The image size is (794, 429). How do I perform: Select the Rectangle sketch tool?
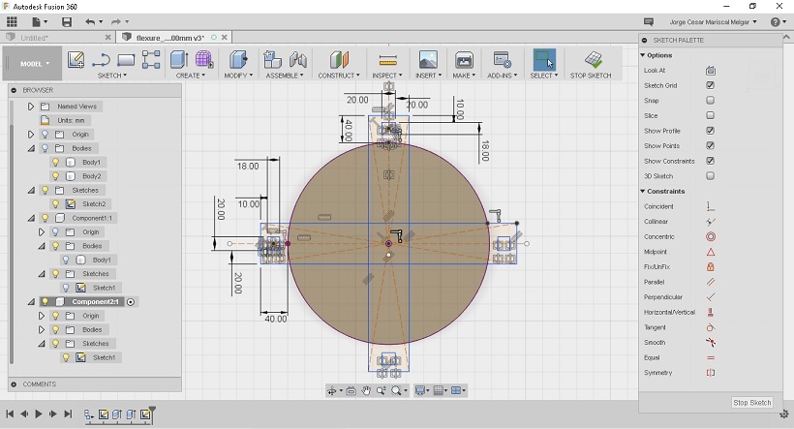pos(126,60)
